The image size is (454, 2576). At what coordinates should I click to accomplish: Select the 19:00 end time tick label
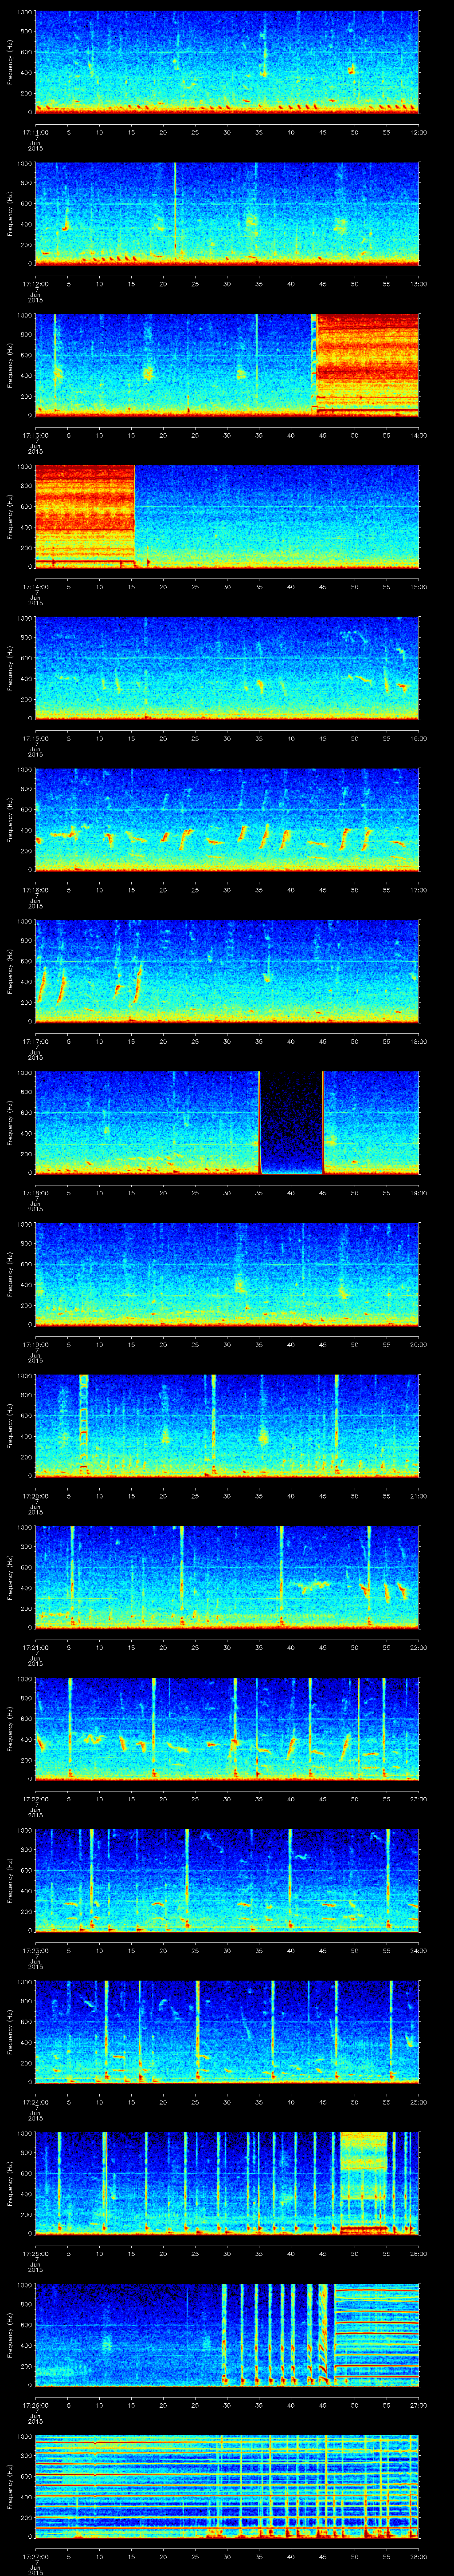418,1193
